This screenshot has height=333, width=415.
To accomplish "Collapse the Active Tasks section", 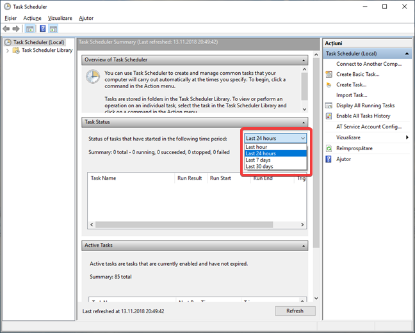I will (x=304, y=246).
